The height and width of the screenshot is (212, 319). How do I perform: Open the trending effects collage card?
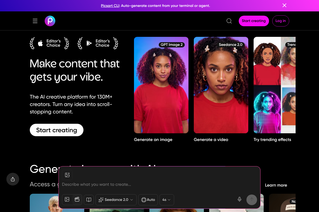point(275,85)
